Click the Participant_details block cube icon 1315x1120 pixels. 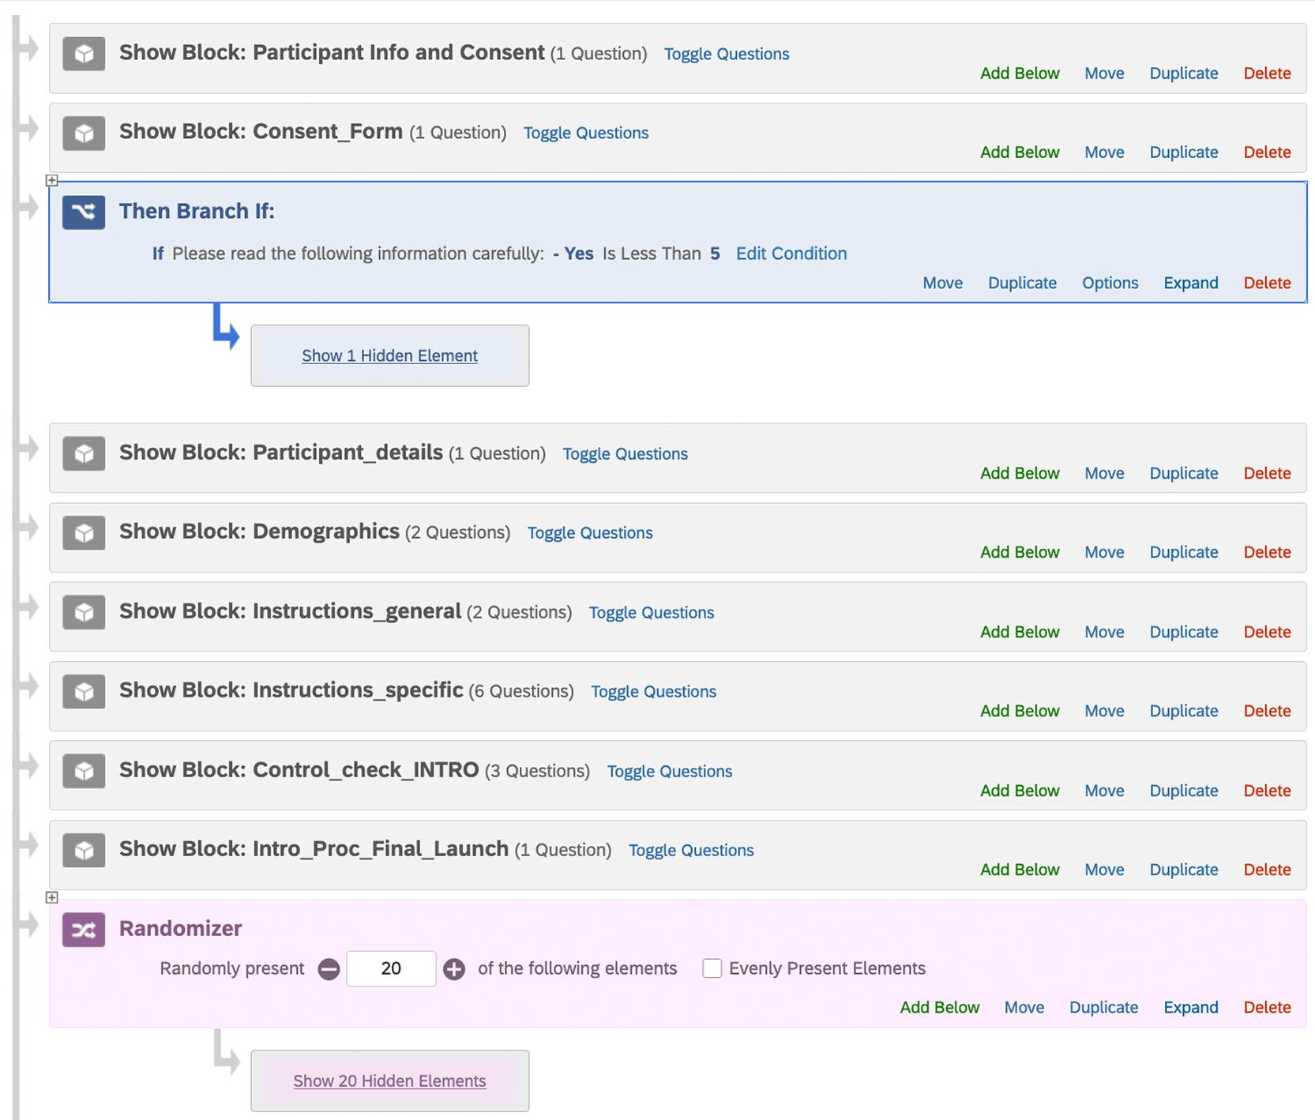pyautogui.click(x=84, y=454)
